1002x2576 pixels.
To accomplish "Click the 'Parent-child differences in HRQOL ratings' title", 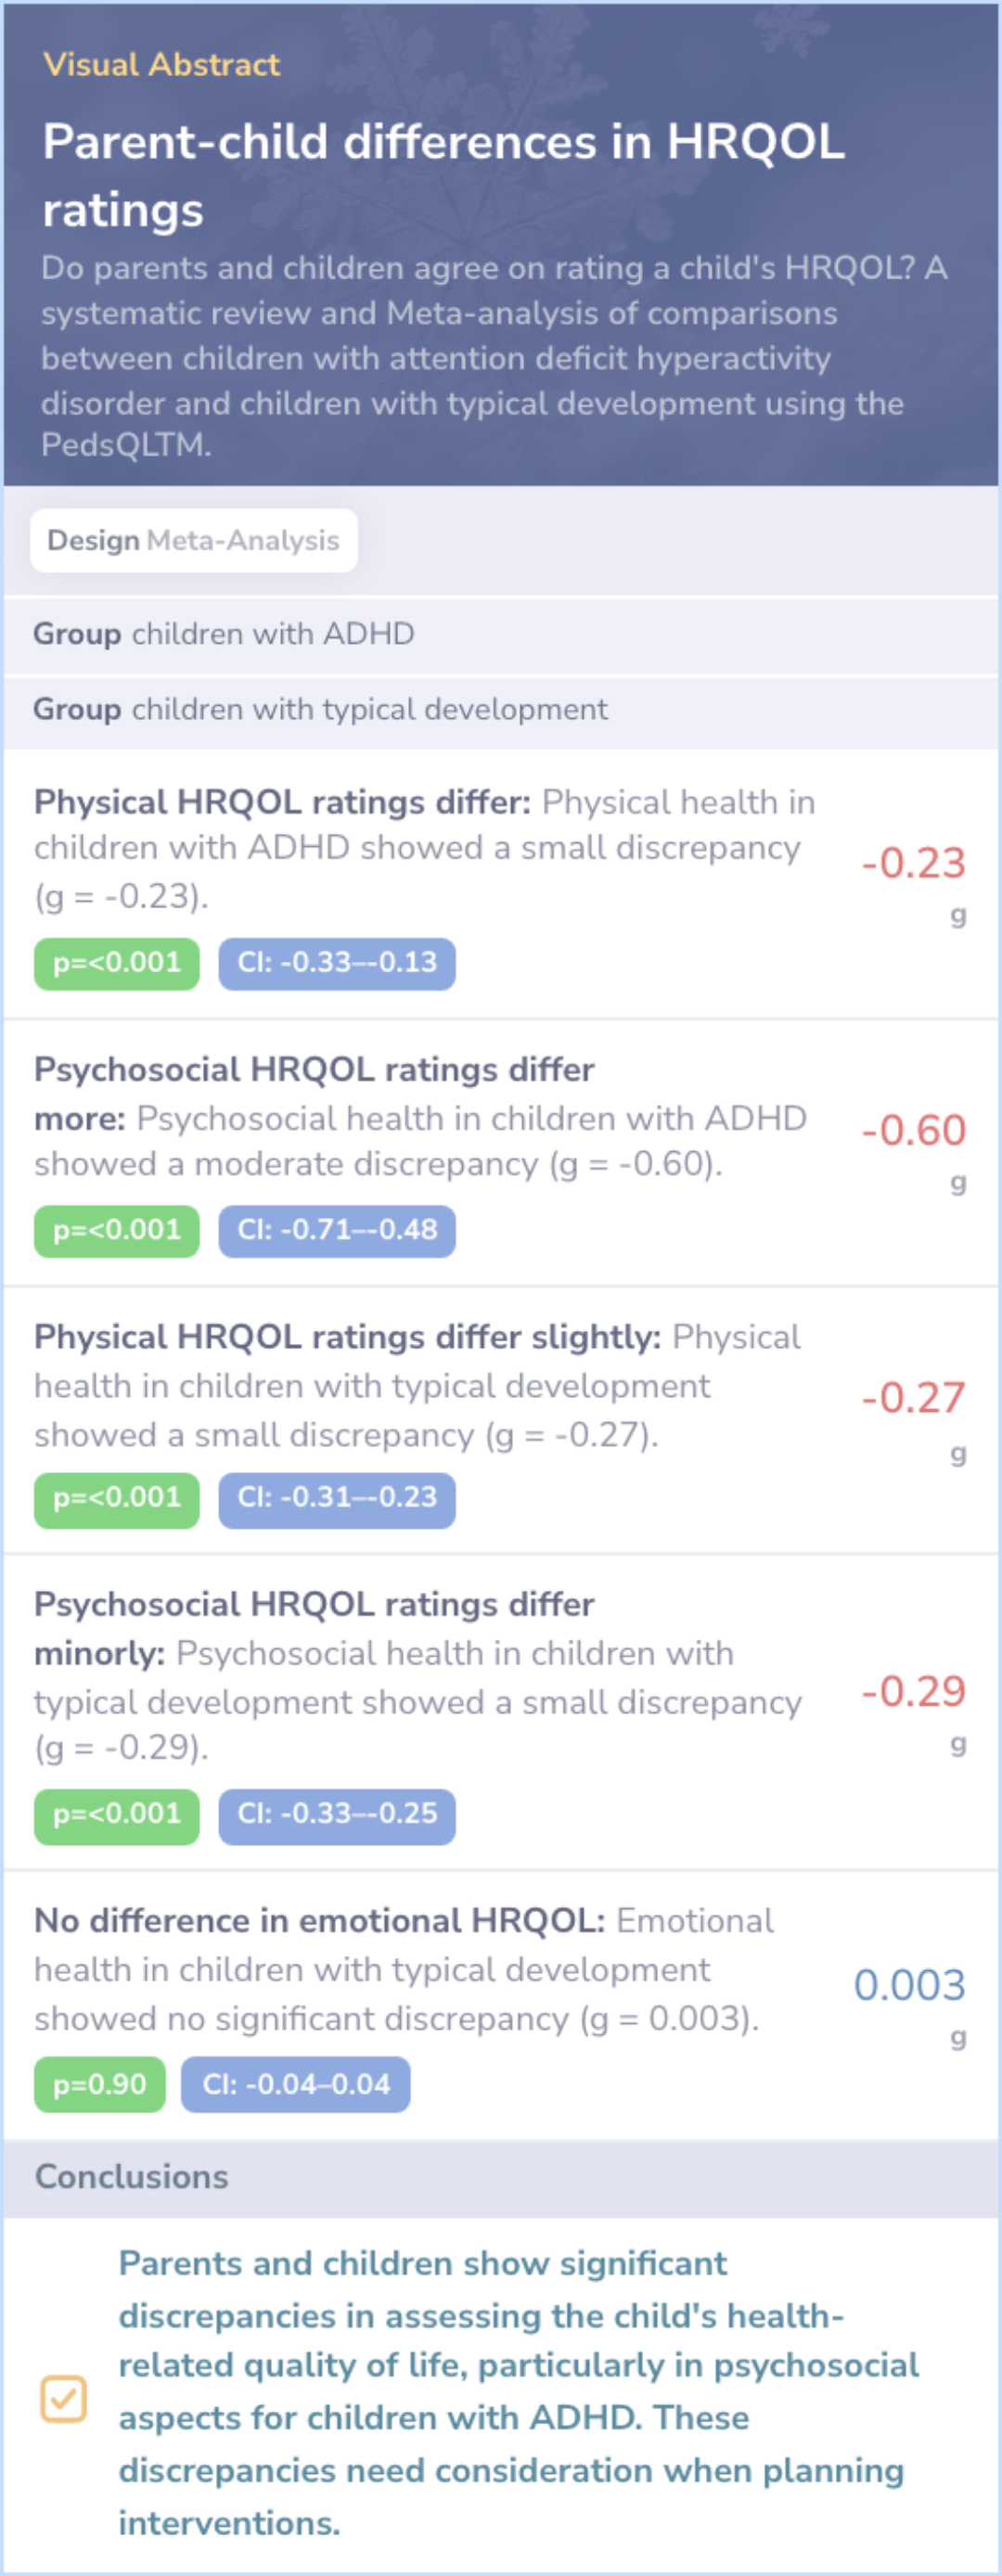I will tap(443, 175).
